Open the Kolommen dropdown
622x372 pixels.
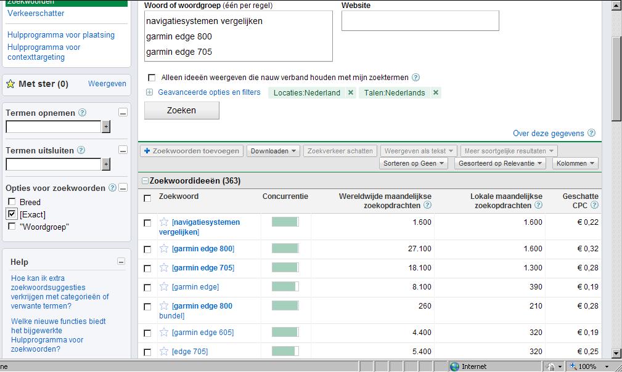click(x=575, y=163)
